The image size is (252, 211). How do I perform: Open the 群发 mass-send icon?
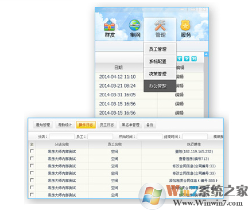(x=110, y=29)
